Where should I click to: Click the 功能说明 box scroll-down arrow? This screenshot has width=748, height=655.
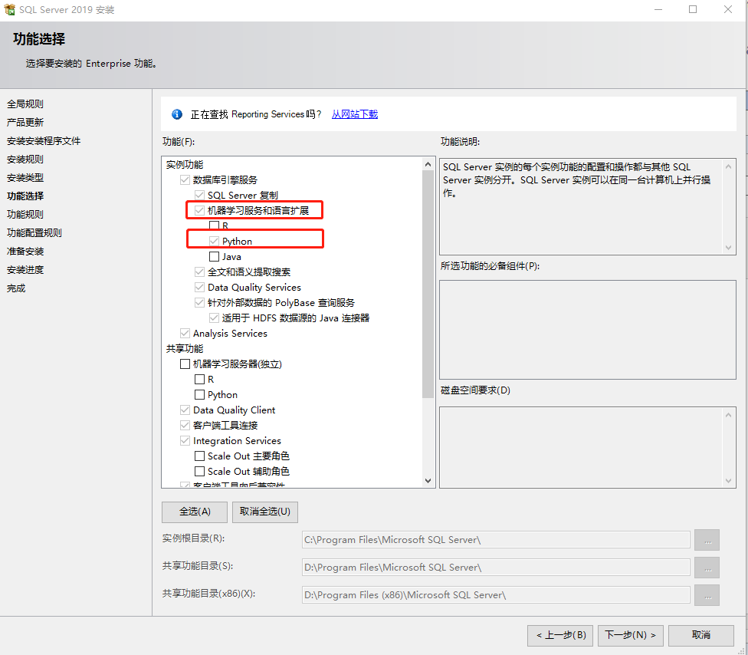[728, 247]
